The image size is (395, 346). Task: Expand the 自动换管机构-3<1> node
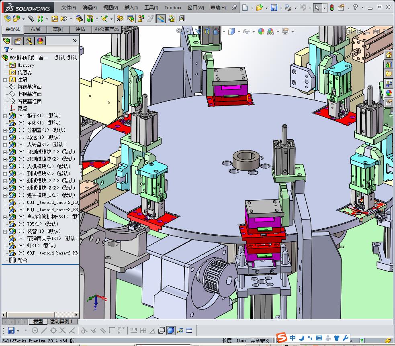pyautogui.click(x=5, y=217)
